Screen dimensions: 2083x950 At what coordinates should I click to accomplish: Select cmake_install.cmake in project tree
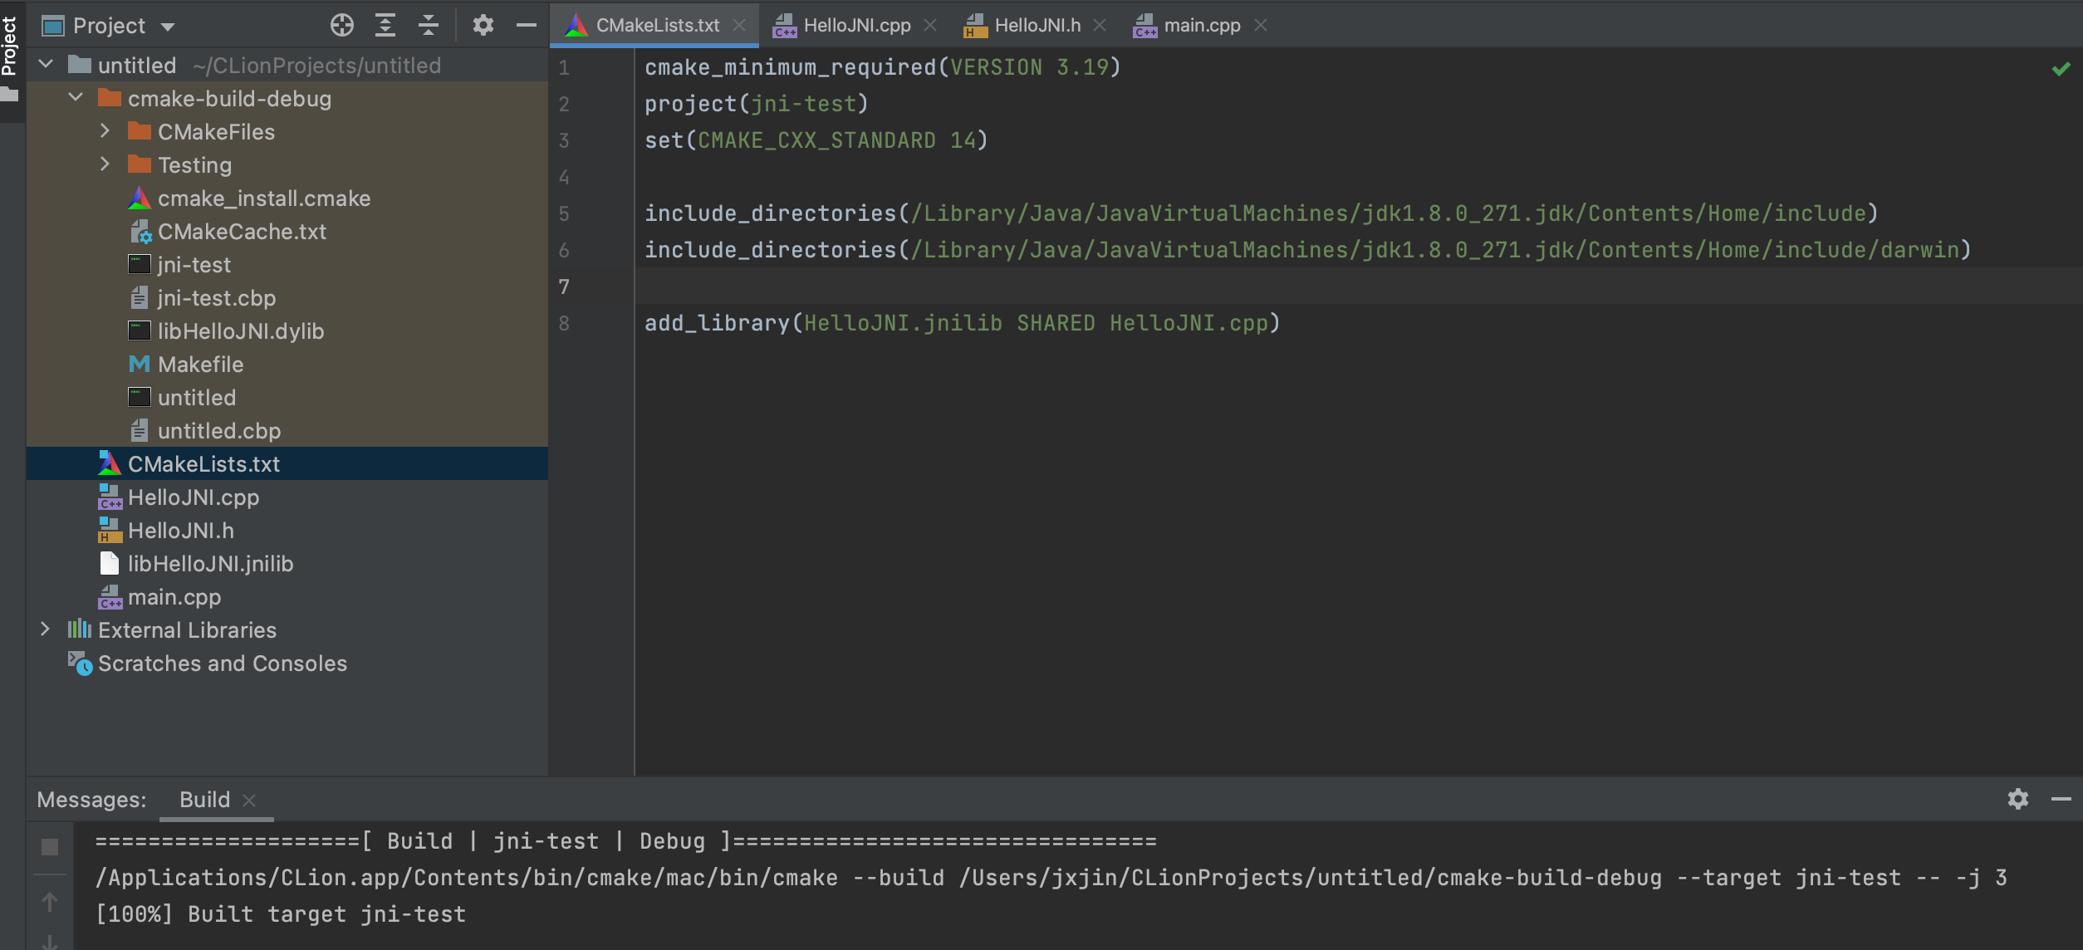click(x=264, y=198)
